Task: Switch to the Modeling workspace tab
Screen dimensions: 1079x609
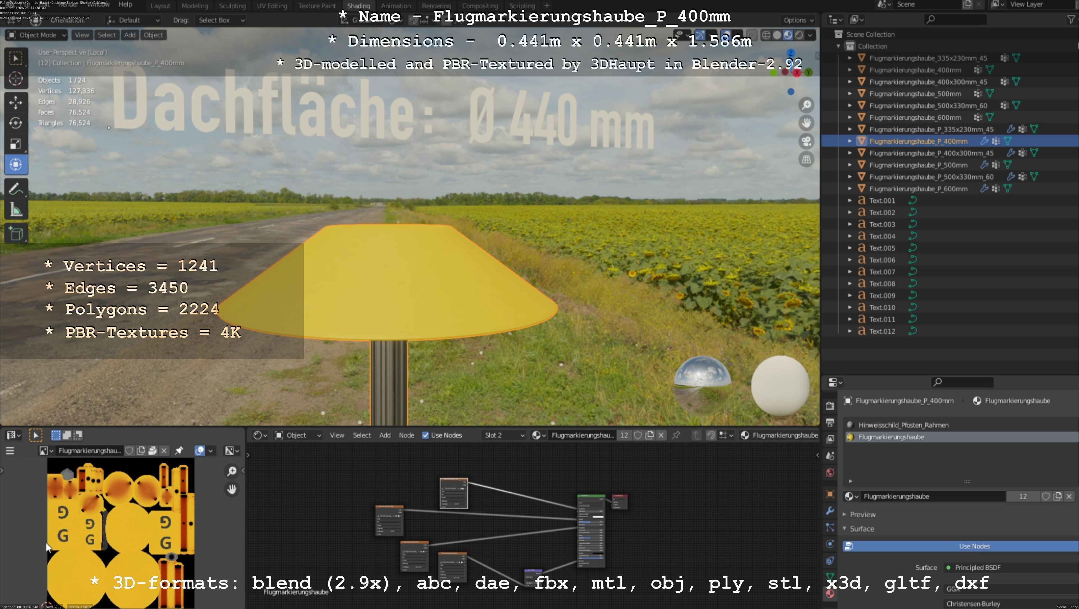Action: [x=195, y=6]
